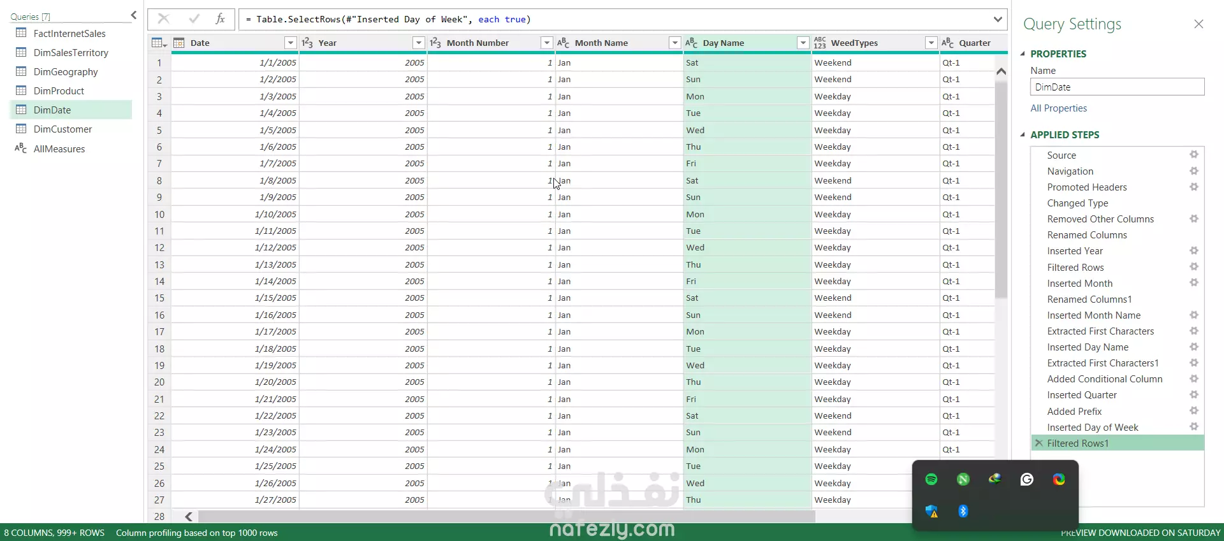Click in the formula bar text
This screenshot has width=1224, height=541.
(388, 19)
